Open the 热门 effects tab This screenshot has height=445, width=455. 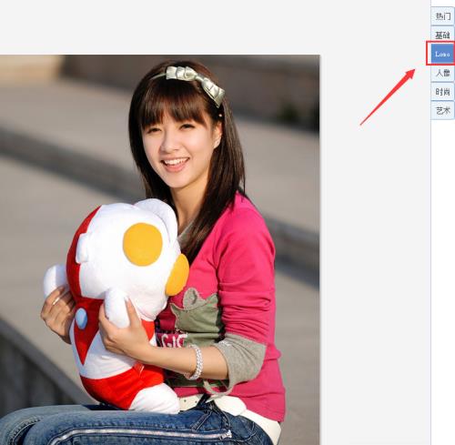click(442, 16)
